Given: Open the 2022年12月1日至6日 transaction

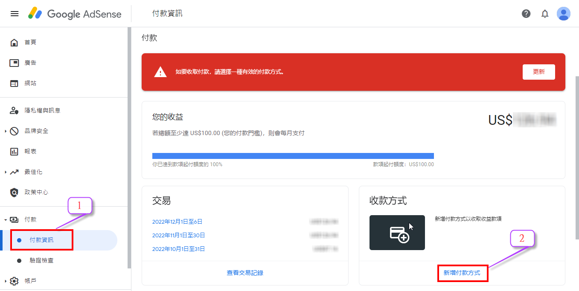Looking at the screenshot, I should pyautogui.click(x=177, y=222).
